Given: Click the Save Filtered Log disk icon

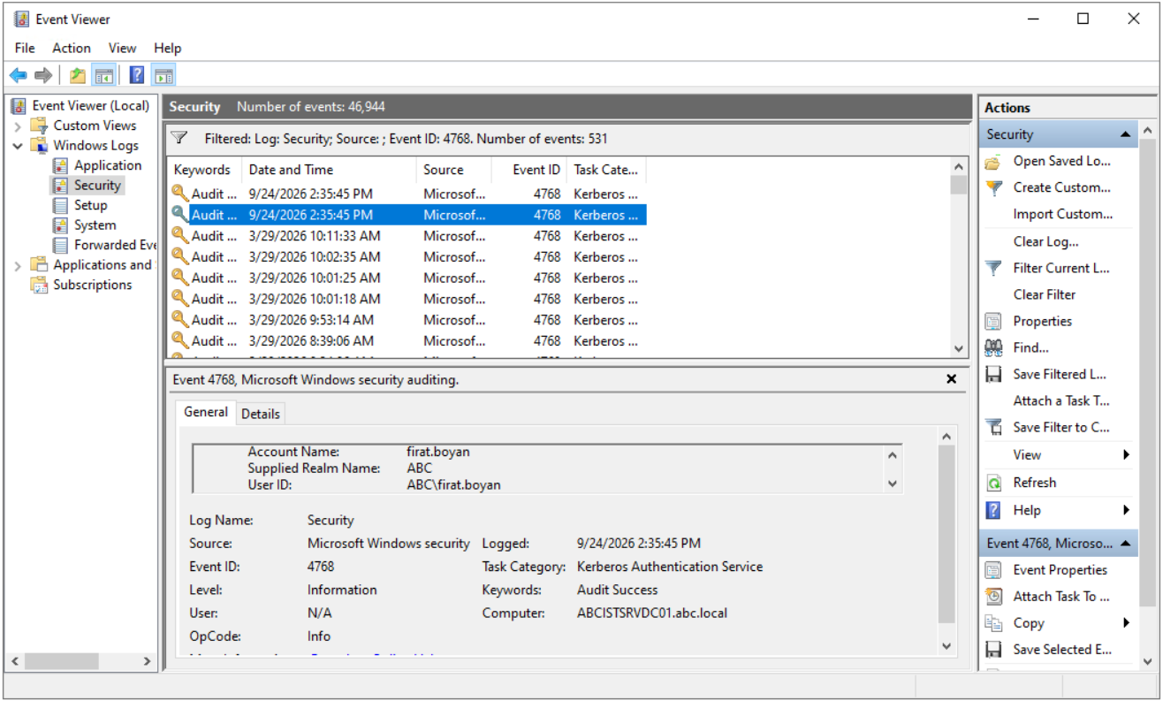Looking at the screenshot, I should point(993,374).
